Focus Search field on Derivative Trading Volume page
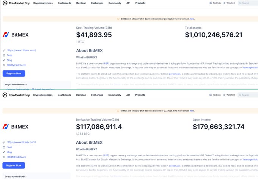 [x=248, y=95]
